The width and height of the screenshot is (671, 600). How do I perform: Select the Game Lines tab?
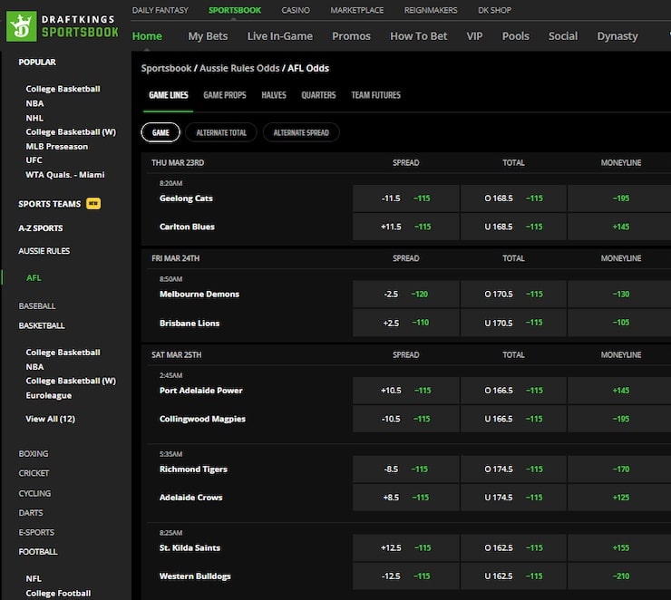(x=168, y=95)
